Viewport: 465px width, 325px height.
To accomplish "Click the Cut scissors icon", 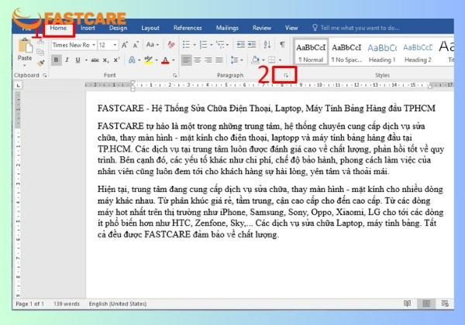I will pyautogui.click(x=40, y=42).
